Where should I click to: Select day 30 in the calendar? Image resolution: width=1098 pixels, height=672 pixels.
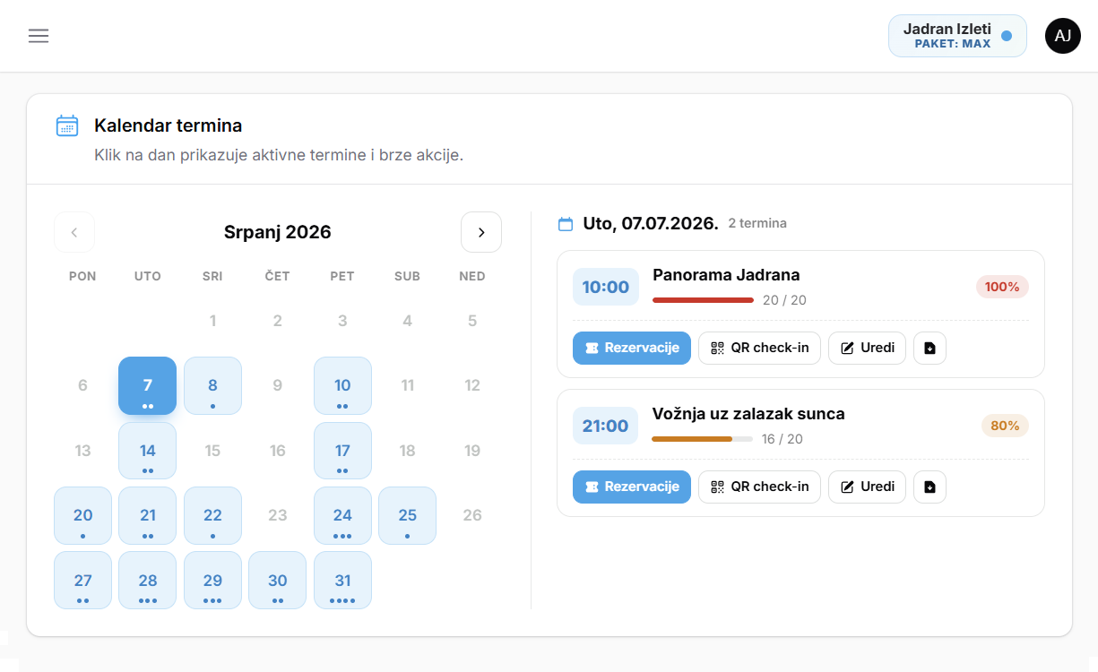[278, 581]
